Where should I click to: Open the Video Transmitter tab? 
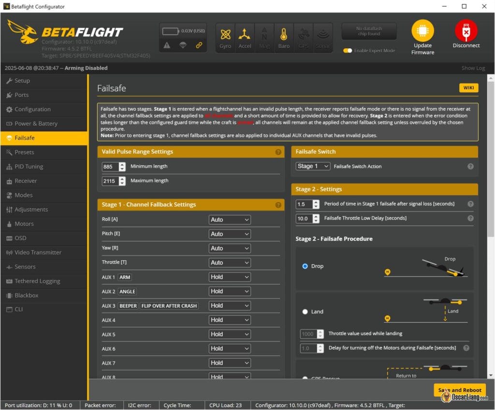click(44, 253)
